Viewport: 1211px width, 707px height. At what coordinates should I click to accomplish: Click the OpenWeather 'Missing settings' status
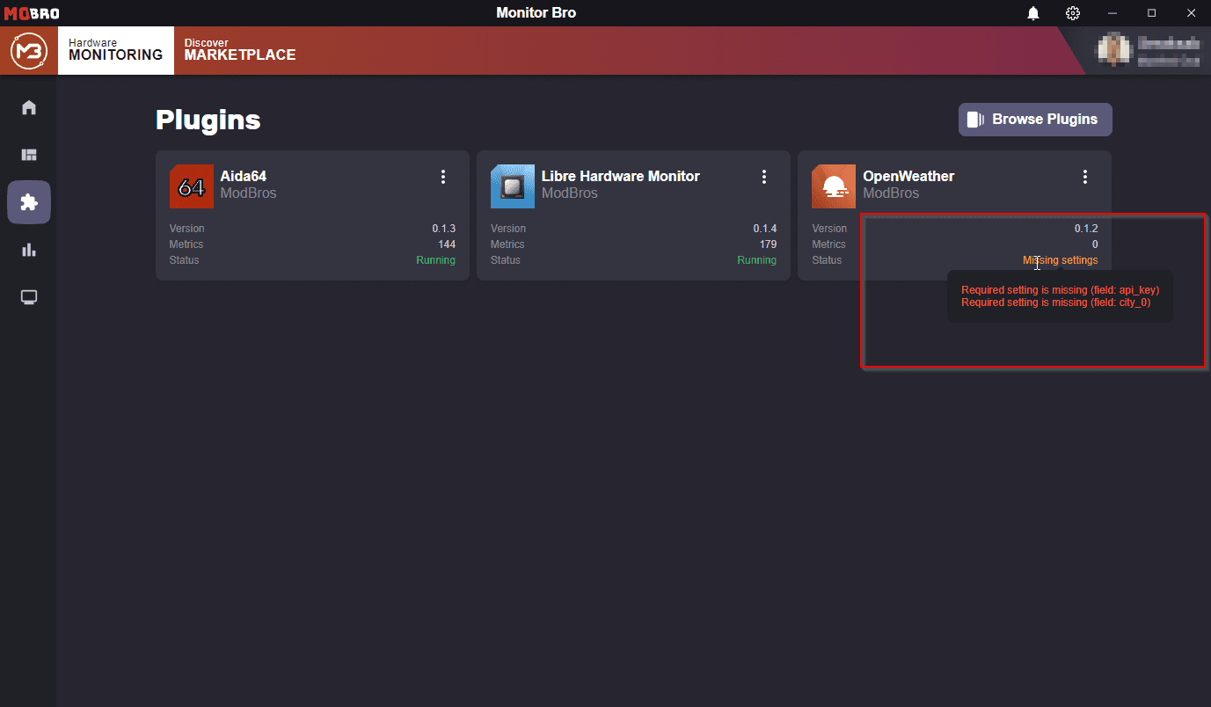click(x=1060, y=260)
